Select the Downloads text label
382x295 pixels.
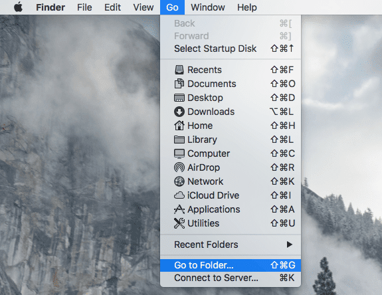pos(211,112)
